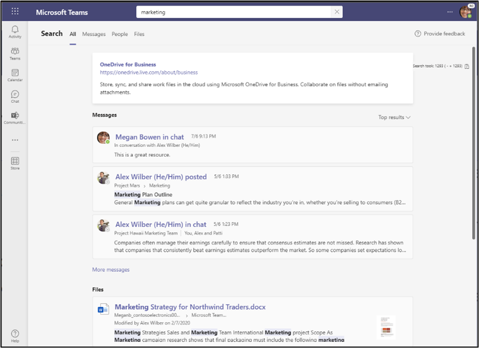Click 'Modified by Alex Wilber on 2/7/2020'
The height and width of the screenshot is (348, 479).
pos(152,323)
